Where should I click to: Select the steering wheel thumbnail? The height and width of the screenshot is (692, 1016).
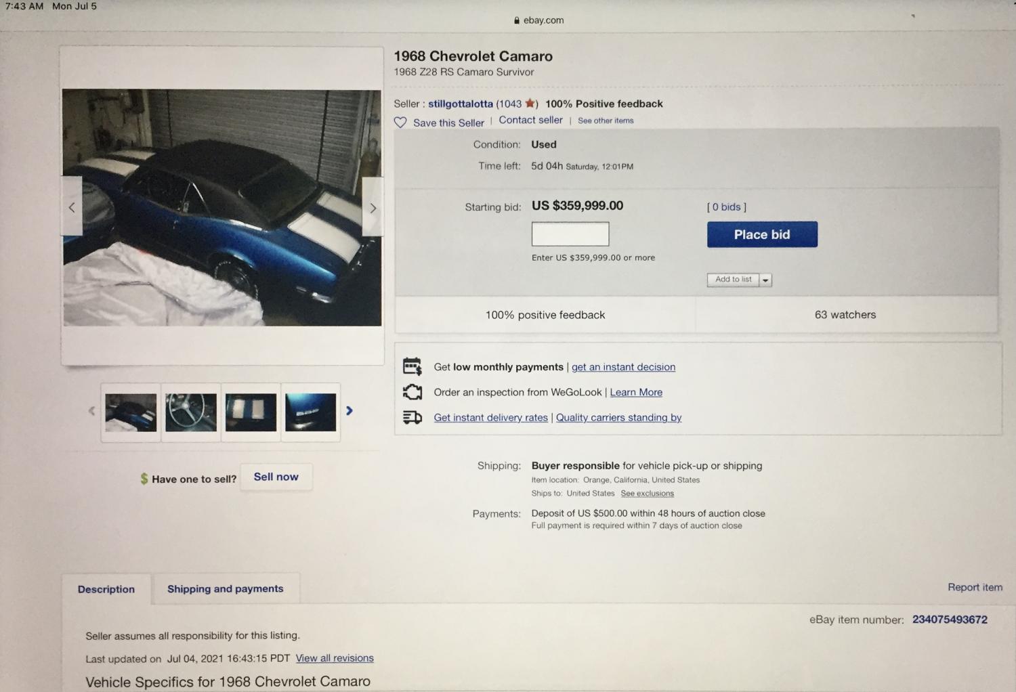(191, 412)
